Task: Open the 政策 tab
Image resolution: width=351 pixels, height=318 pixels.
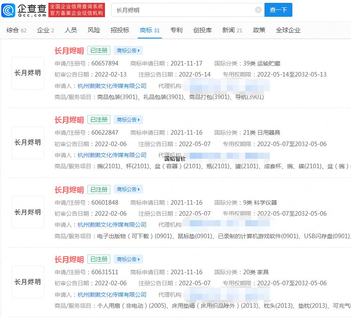Action: 259,30
